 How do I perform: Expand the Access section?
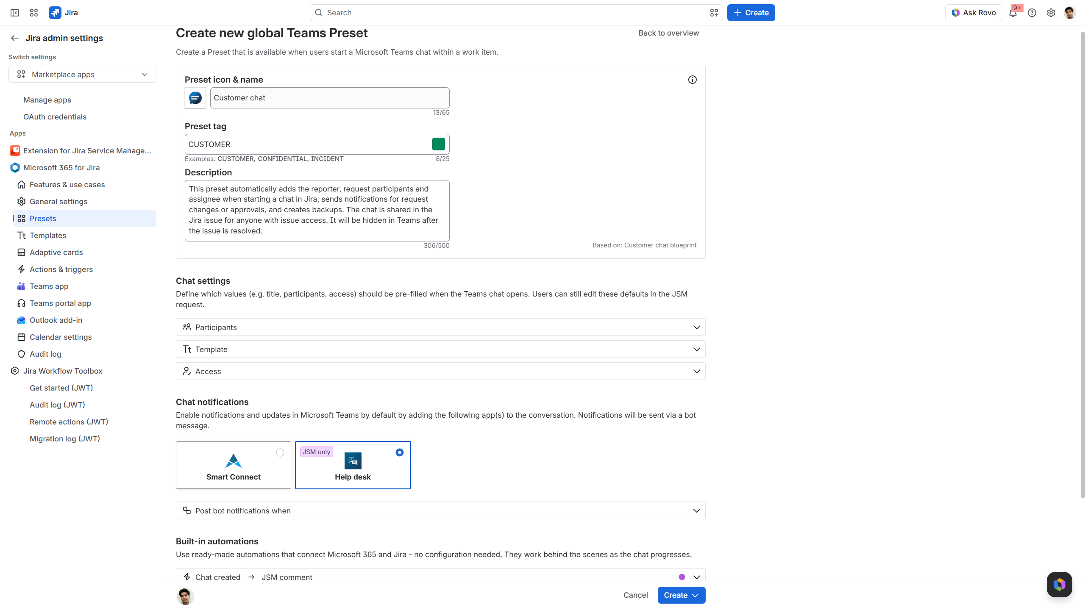click(440, 371)
